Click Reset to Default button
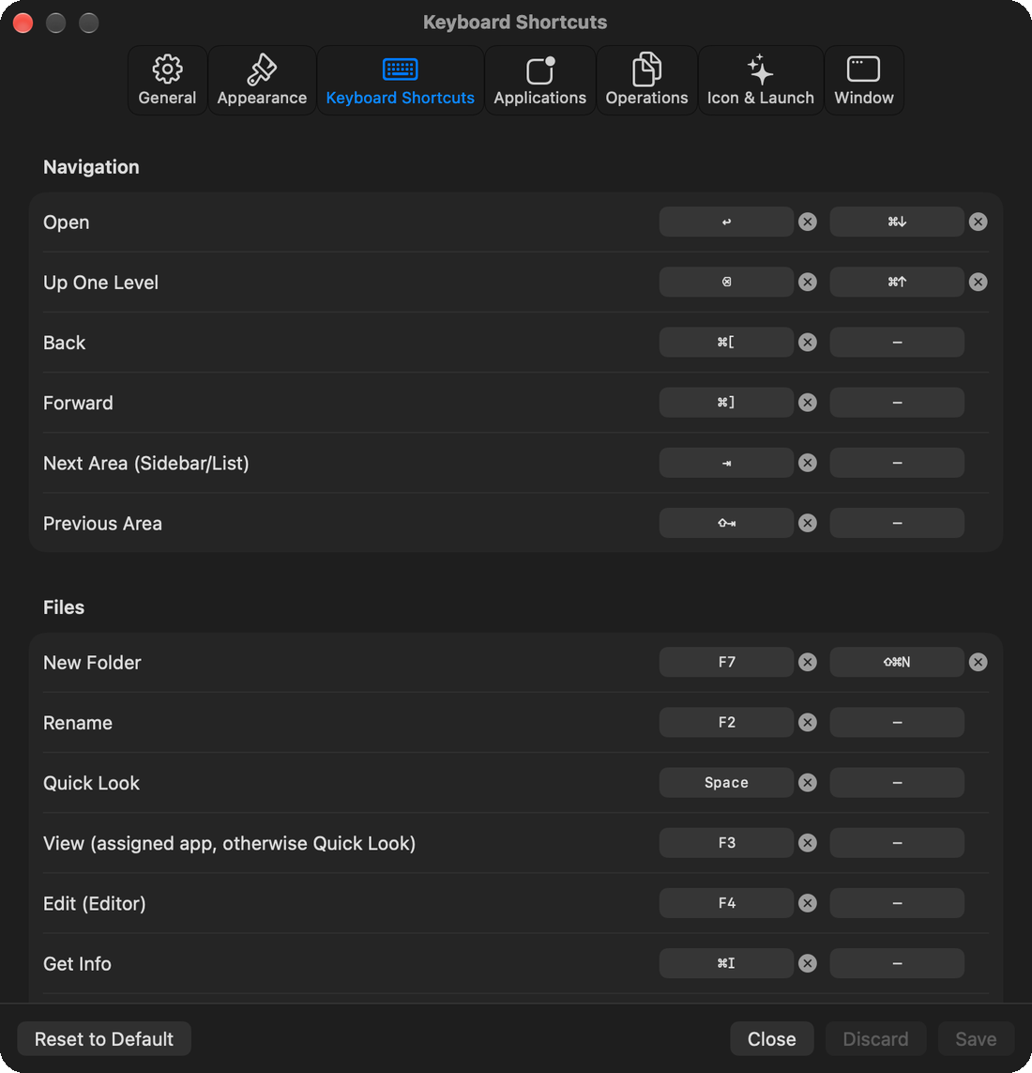This screenshot has width=1032, height=1073. click(104, 1039)
